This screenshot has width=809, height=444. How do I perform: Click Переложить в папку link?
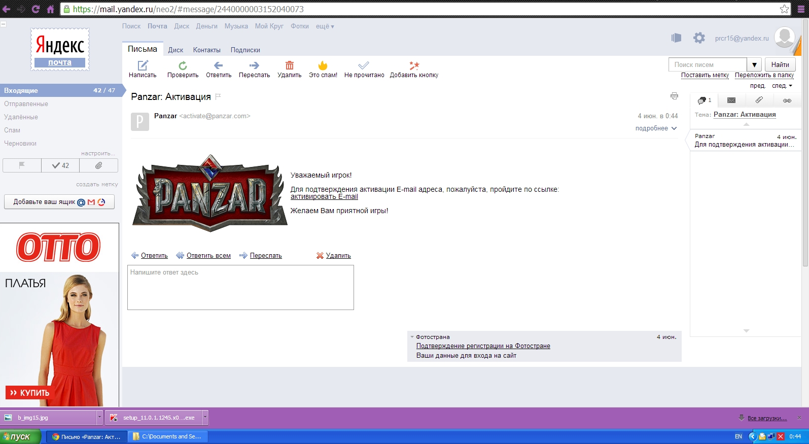(x=764, y=75)
